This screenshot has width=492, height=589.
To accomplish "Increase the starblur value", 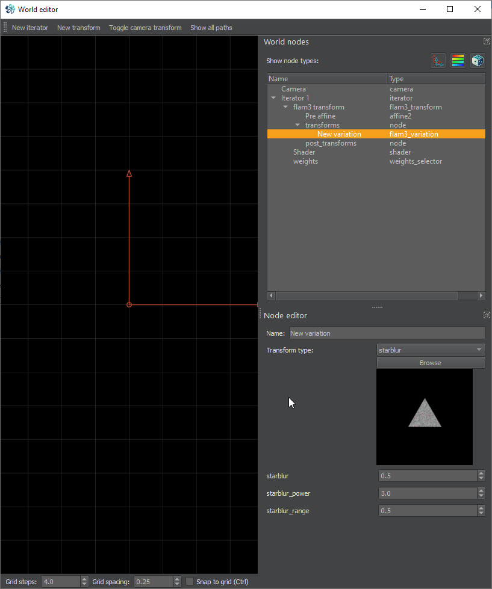I will point(481,473).
